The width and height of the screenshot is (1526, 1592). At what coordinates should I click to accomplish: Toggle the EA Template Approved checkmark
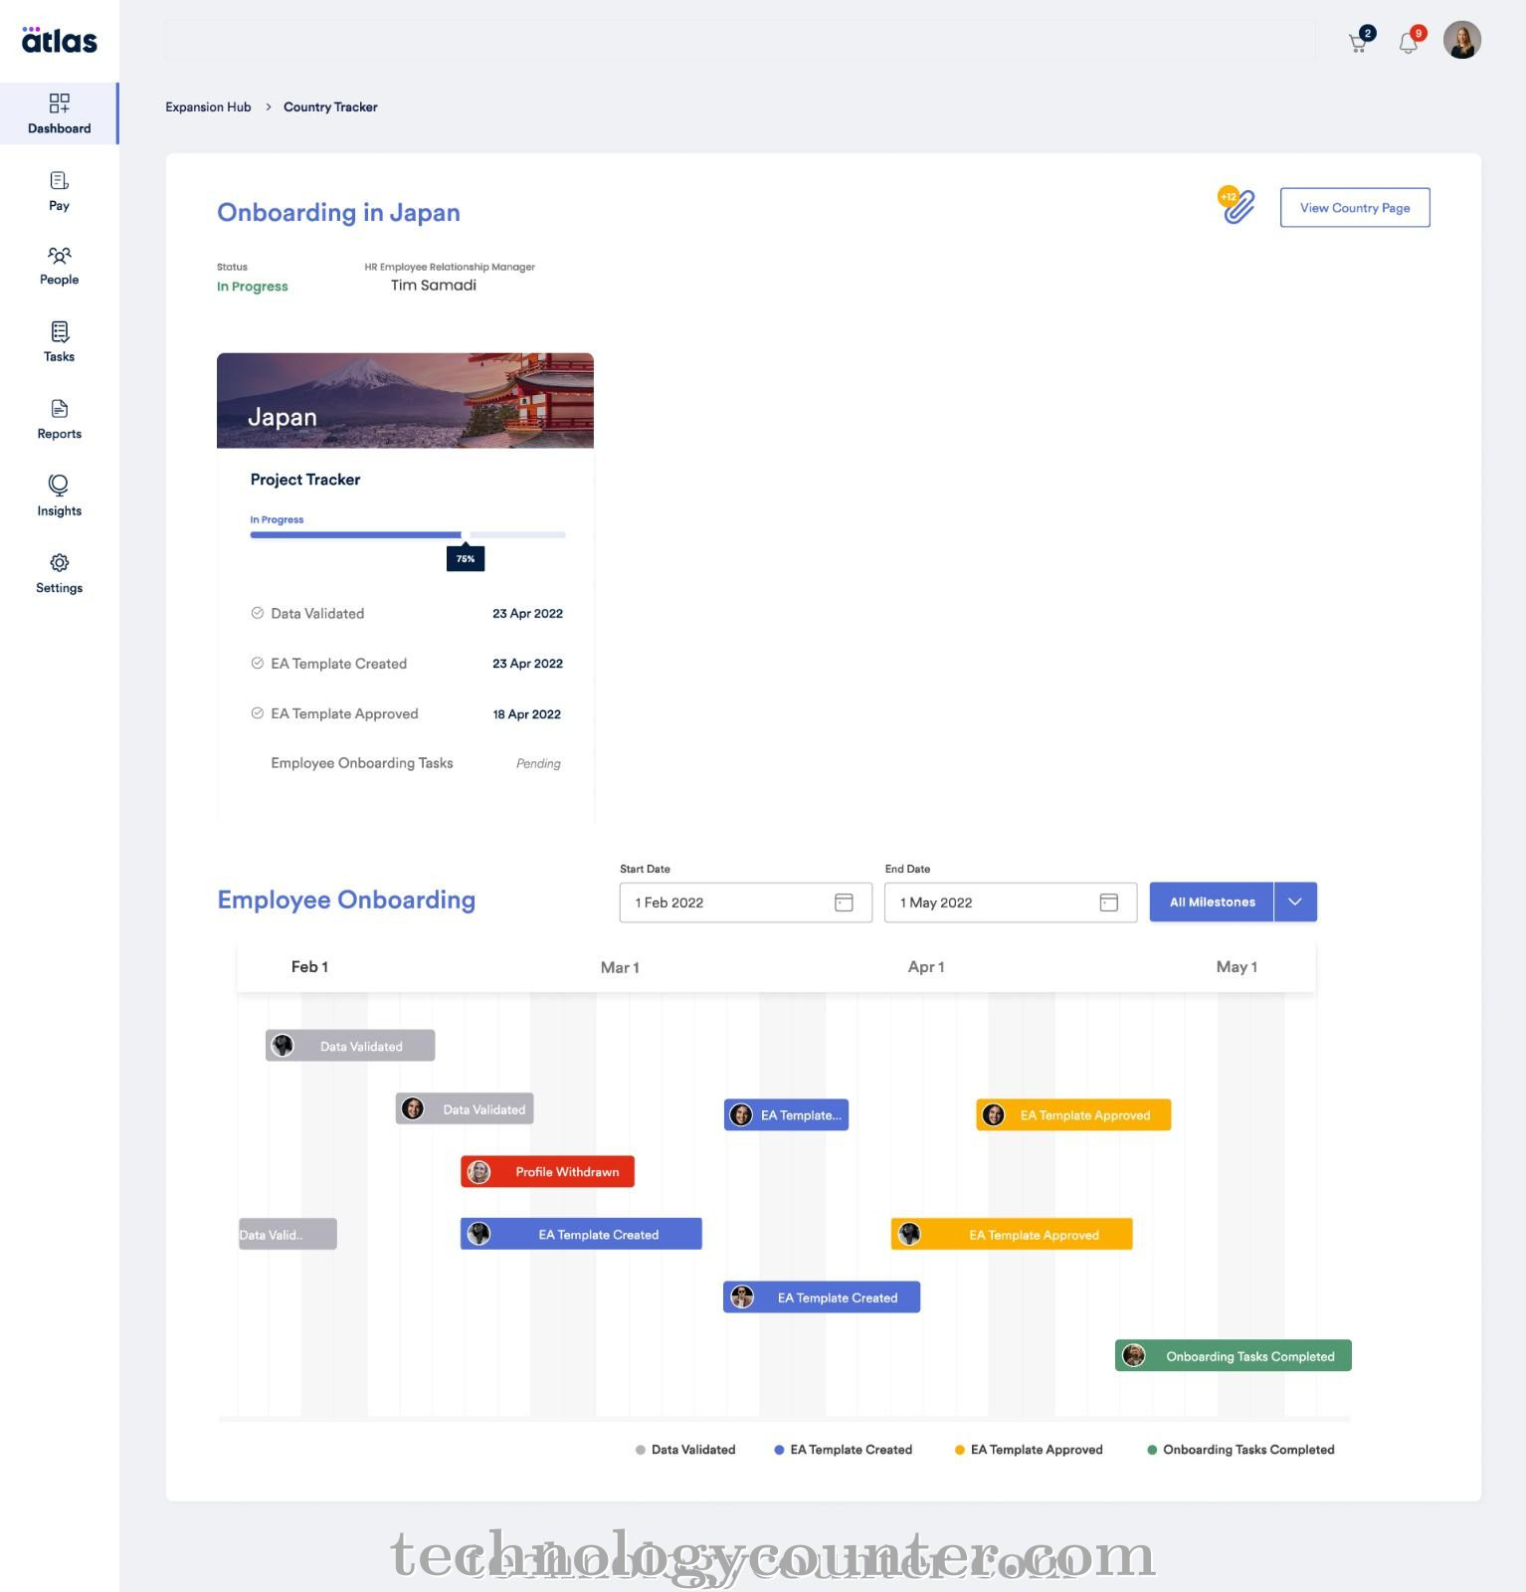(x=258, y=713)
